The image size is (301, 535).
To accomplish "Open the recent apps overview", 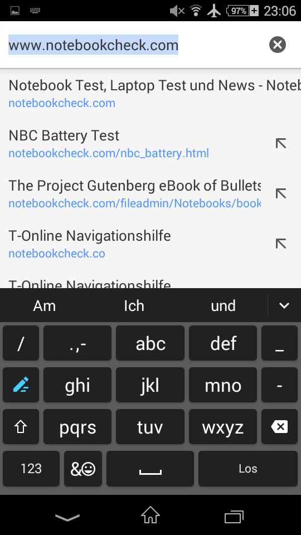I will 234,517.
